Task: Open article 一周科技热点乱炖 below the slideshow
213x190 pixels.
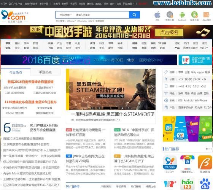Action: 113,114
